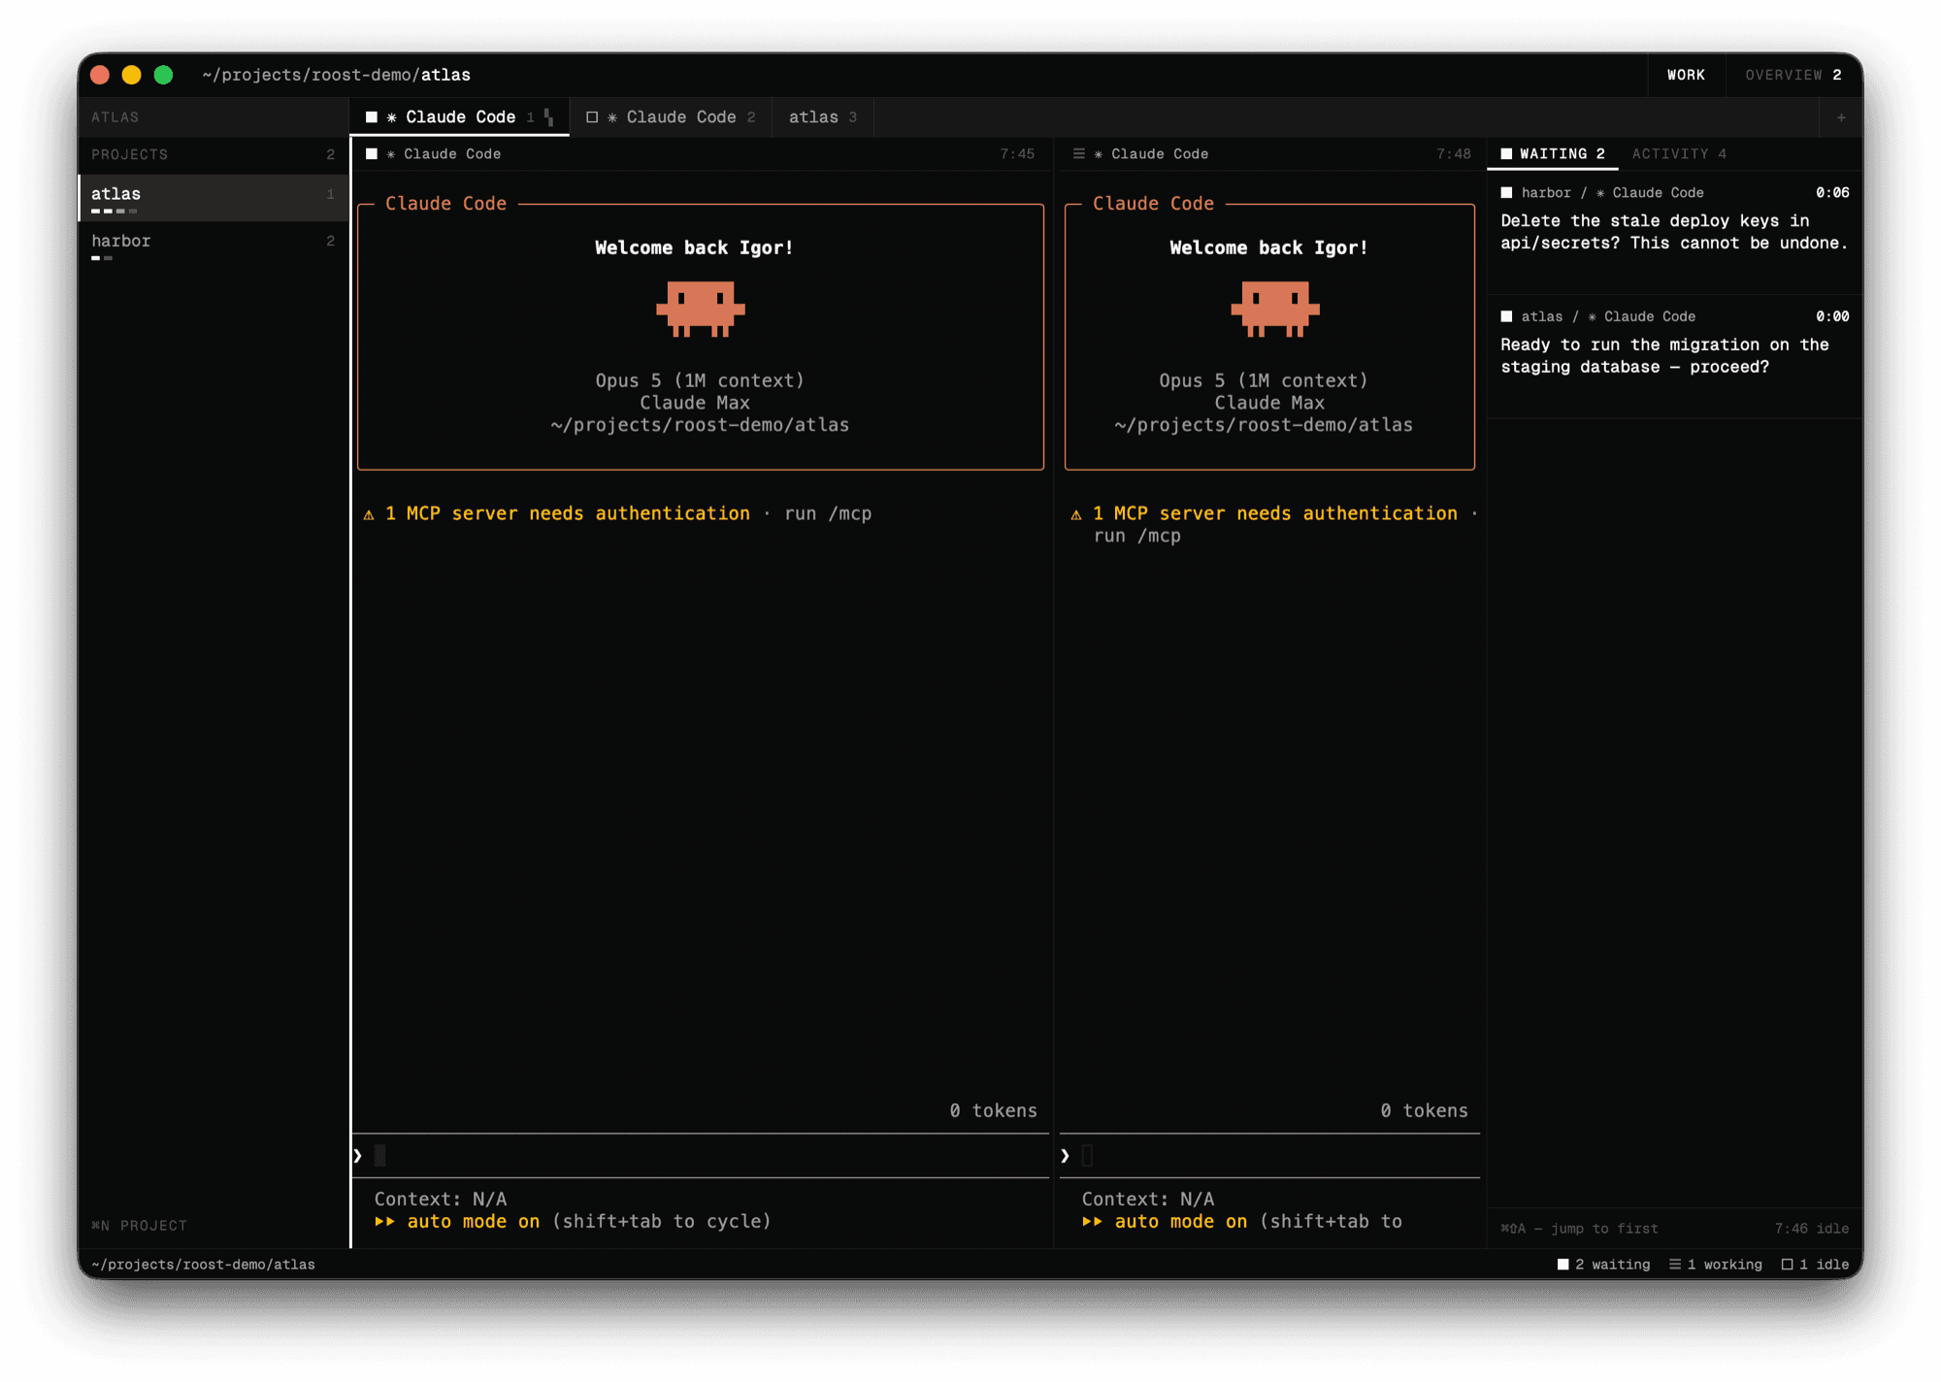Open the Claude Code 2 tab

coord(671,117)
